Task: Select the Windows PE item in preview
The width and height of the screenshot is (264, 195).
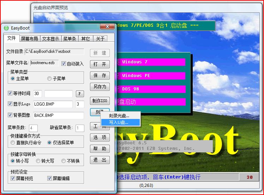Action: point(154,76)
